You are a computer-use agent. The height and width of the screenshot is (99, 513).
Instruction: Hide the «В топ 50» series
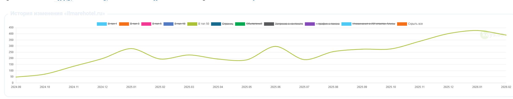pyautogui.click(x=198, y=24)
